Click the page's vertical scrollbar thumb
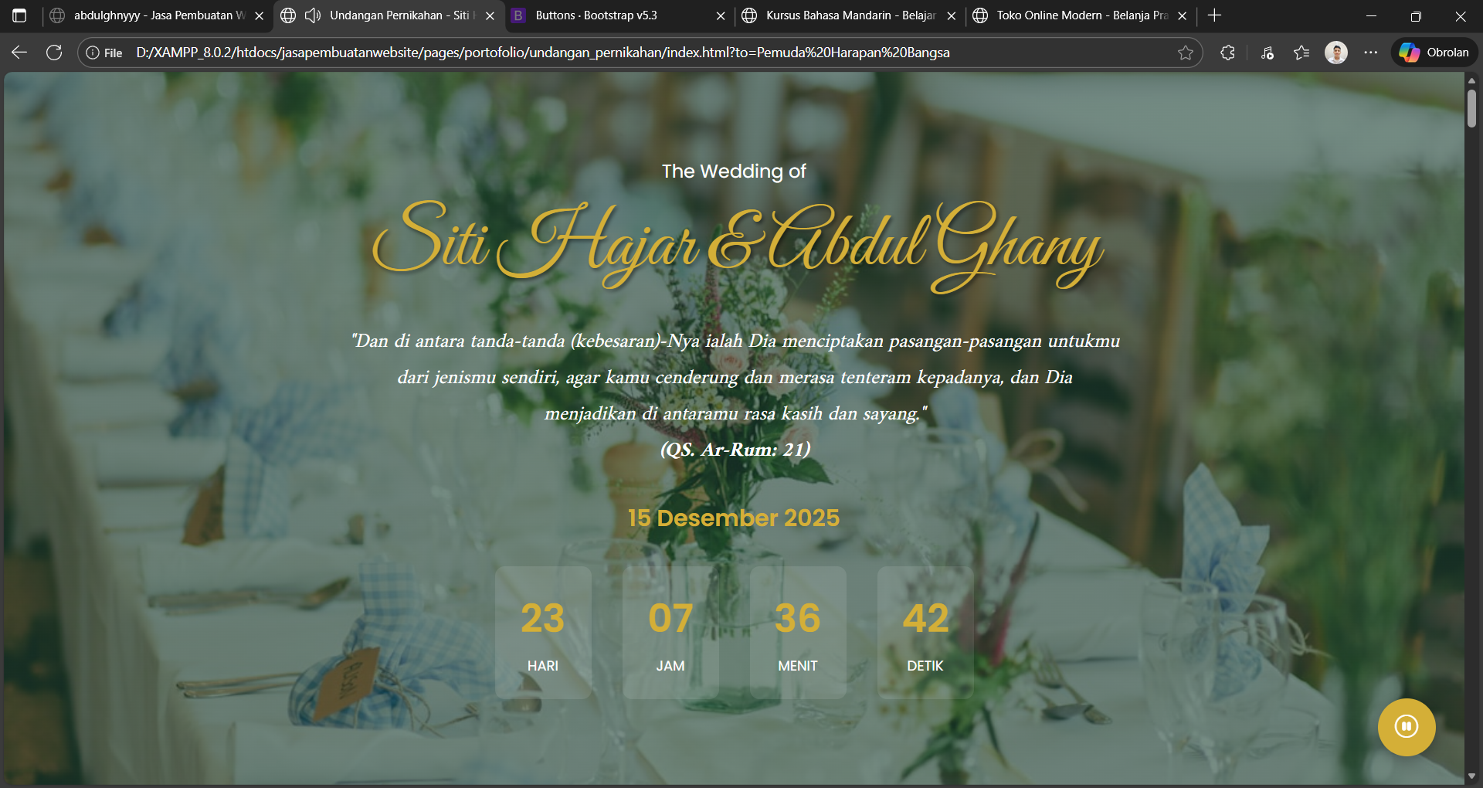The image size is (1483, 788). 1471,108
